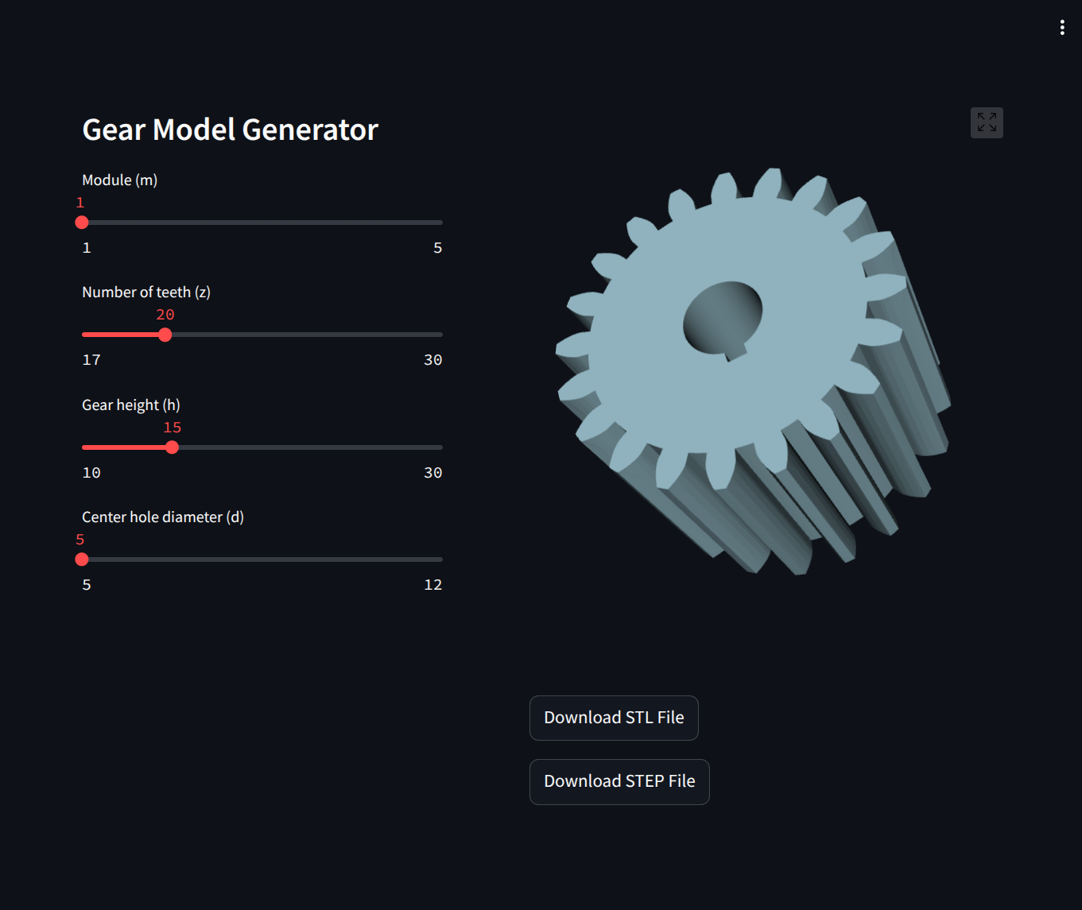Click the maximum value 12 under hole diameter slider

[x=432, y=585]
